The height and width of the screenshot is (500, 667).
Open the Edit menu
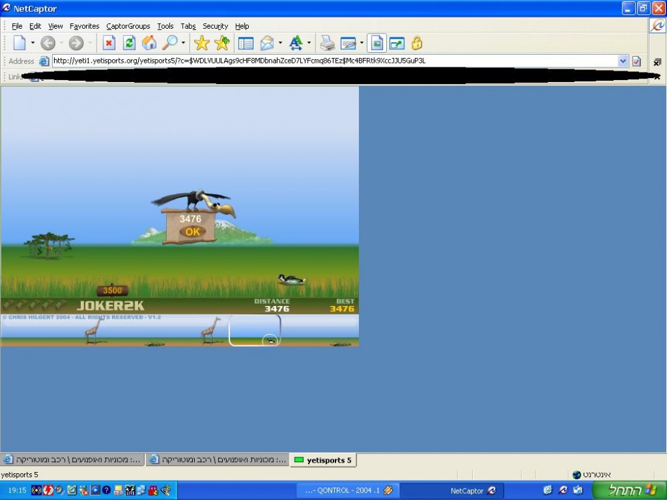35,27
